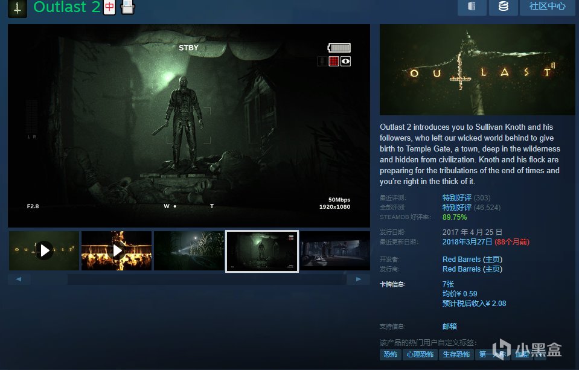
Task: Click the white card icon after the 中 icon
Action: coord(127,7)
